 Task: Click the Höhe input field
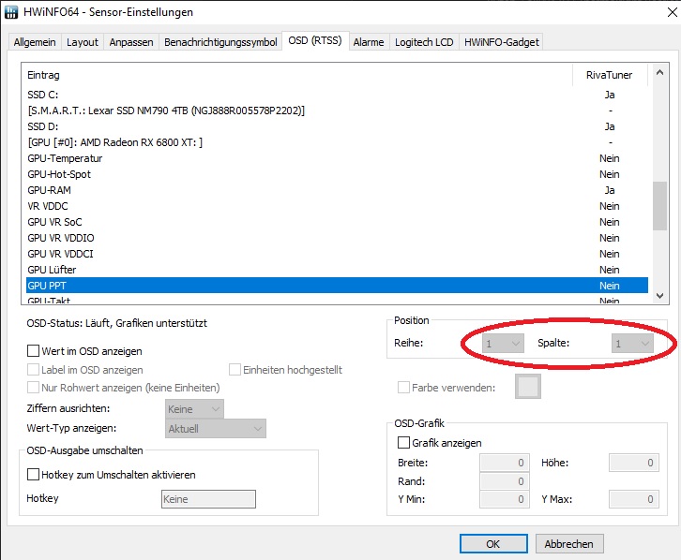click(634, 463)
